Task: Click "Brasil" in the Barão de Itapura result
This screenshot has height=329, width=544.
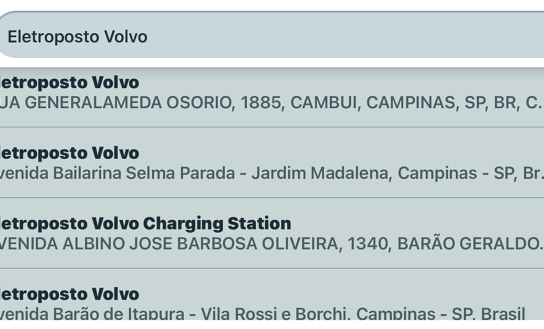Action: pyautogui.click(x=502, y=314)
